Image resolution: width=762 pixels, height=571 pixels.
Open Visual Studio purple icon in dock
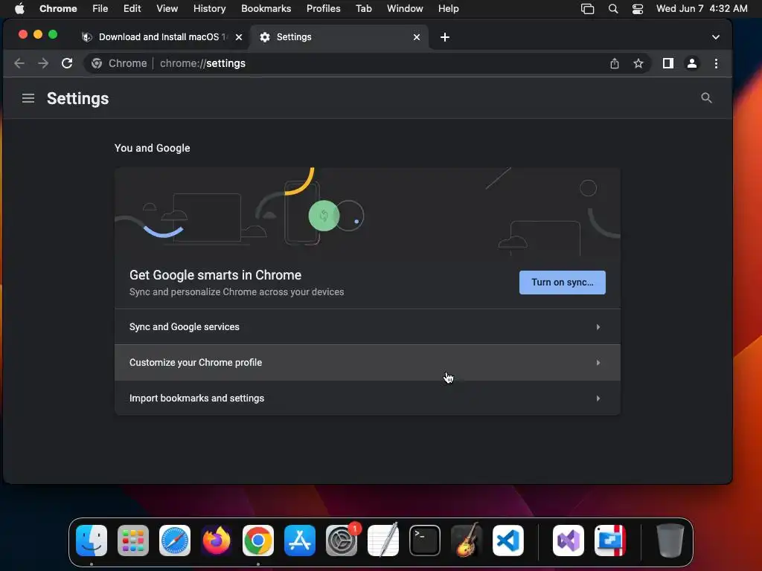[568, 541]
